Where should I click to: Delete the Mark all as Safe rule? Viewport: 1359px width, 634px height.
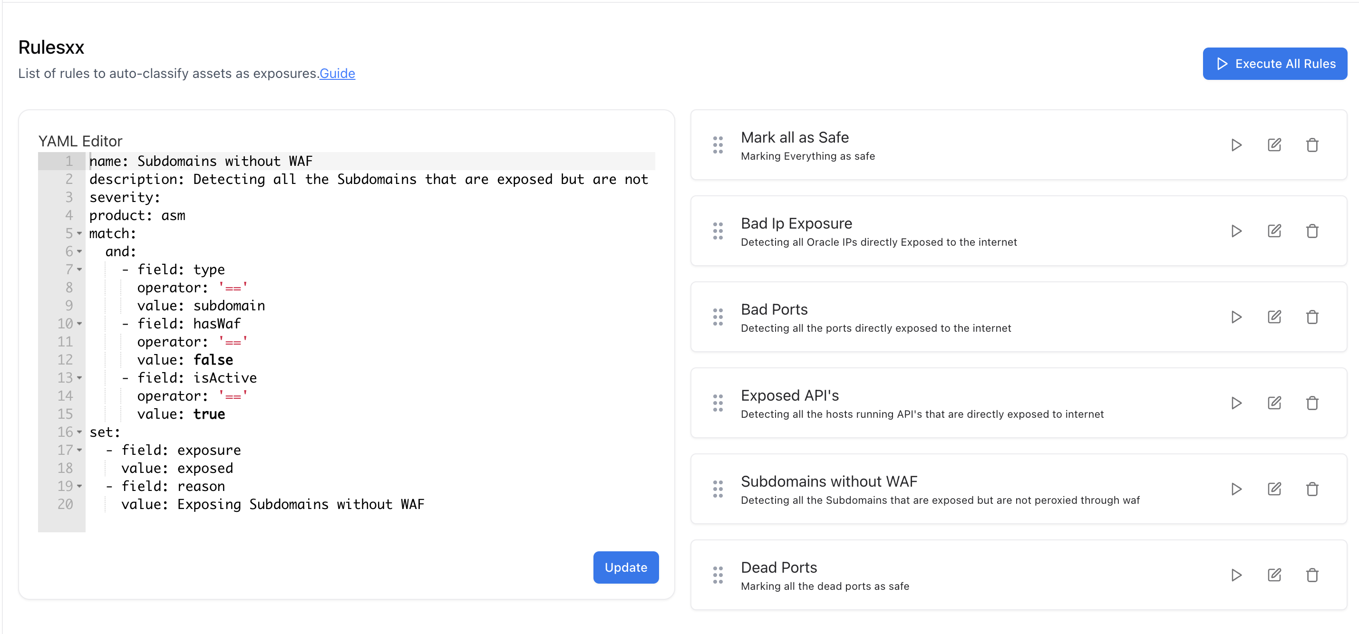pyautogui.click(x=1313, y=144)
